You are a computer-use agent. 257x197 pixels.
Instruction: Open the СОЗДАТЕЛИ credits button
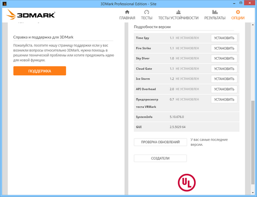[x=160, y=158]
